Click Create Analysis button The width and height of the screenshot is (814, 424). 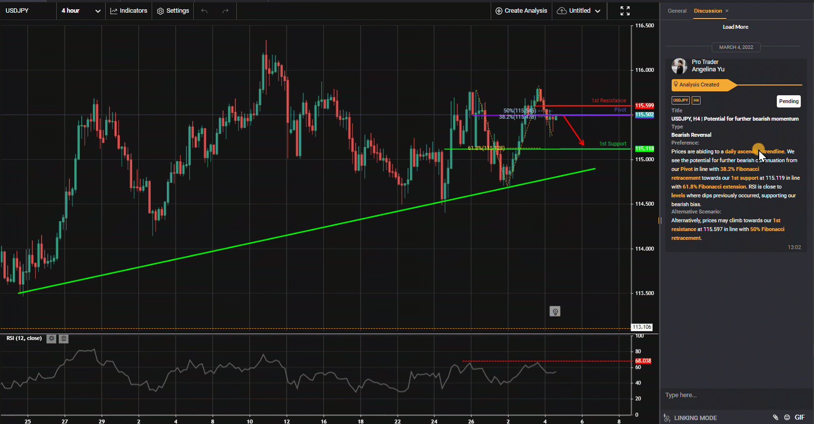coord(521,11)
